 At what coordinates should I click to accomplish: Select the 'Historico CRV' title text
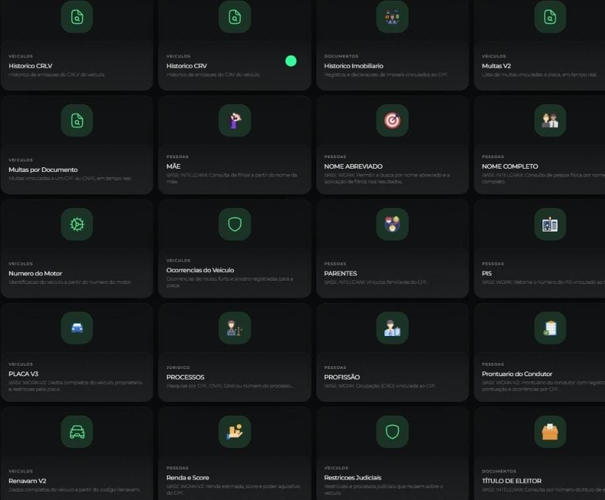tap(187, 66)
